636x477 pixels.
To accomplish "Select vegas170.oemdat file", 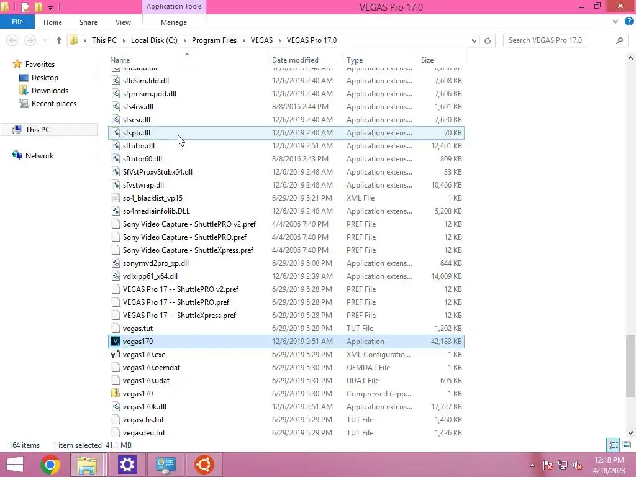I will pos(286,368).
